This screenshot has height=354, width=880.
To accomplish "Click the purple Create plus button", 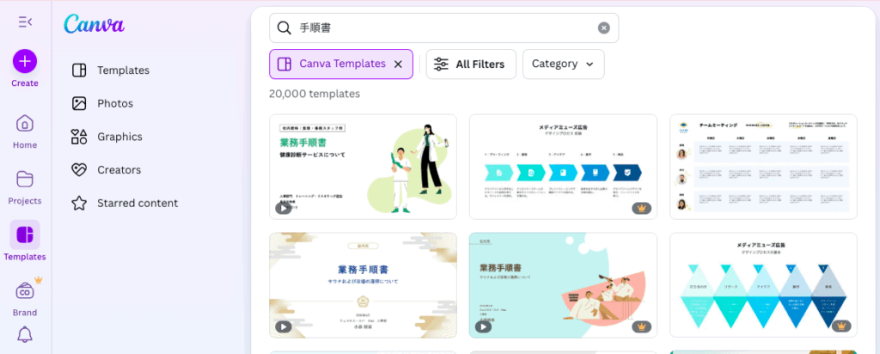I will (25, 61).
